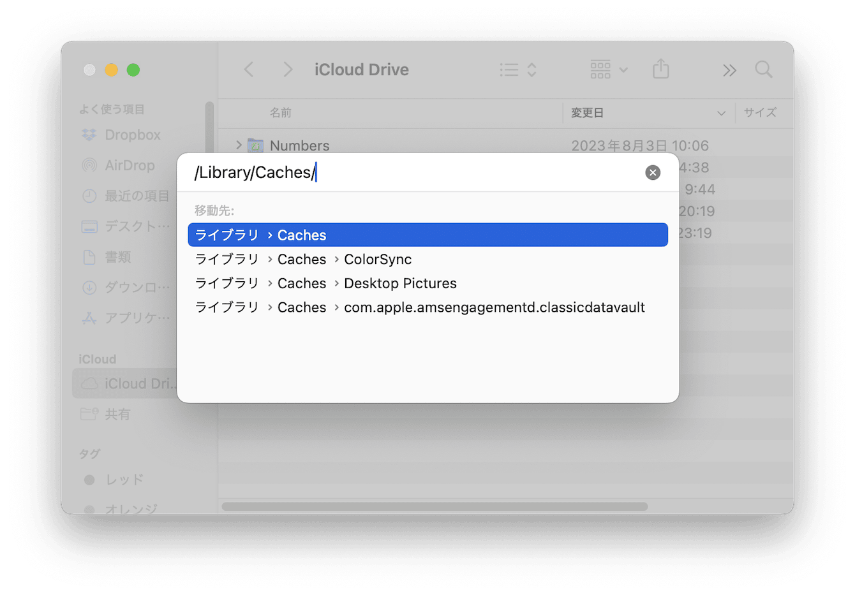Open the list view switcher

point(517,70)
